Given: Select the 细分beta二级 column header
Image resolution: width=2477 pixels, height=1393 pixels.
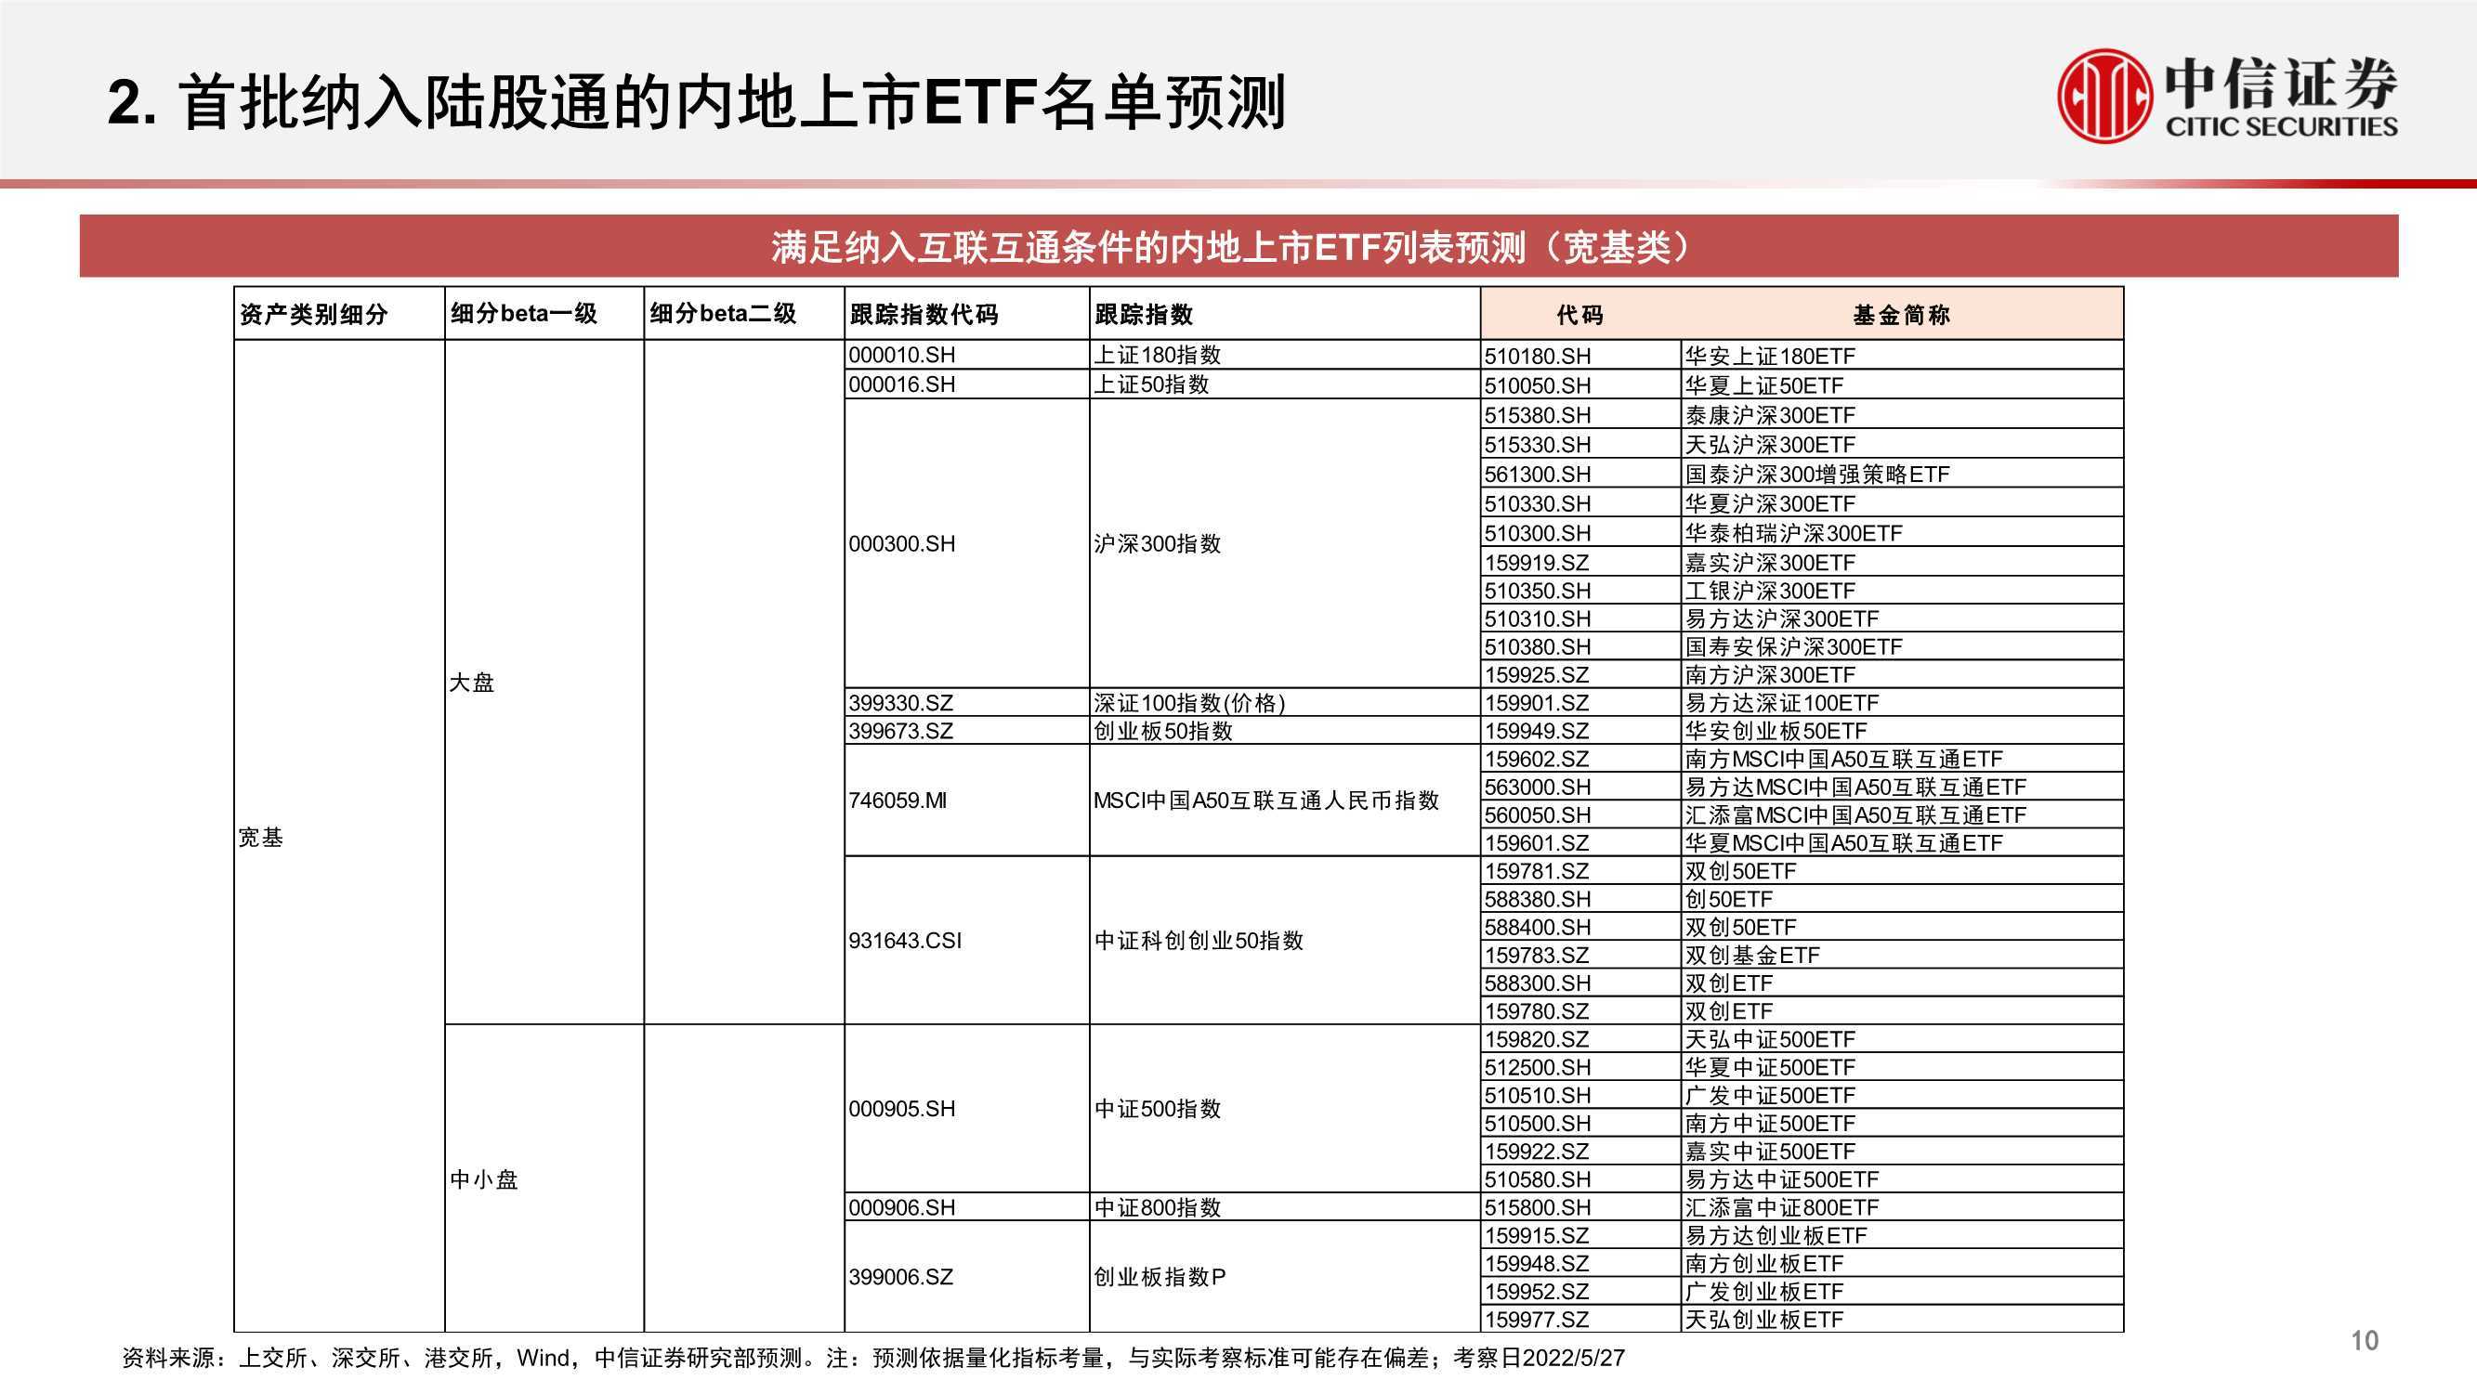Looking at the screenshot, I should click(x=744, y=313).
